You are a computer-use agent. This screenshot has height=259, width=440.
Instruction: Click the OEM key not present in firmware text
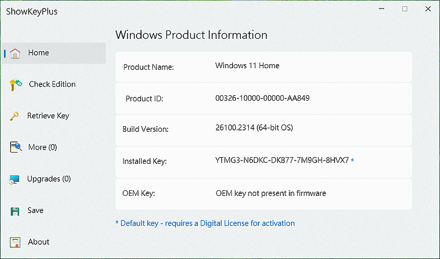[271, 193]
